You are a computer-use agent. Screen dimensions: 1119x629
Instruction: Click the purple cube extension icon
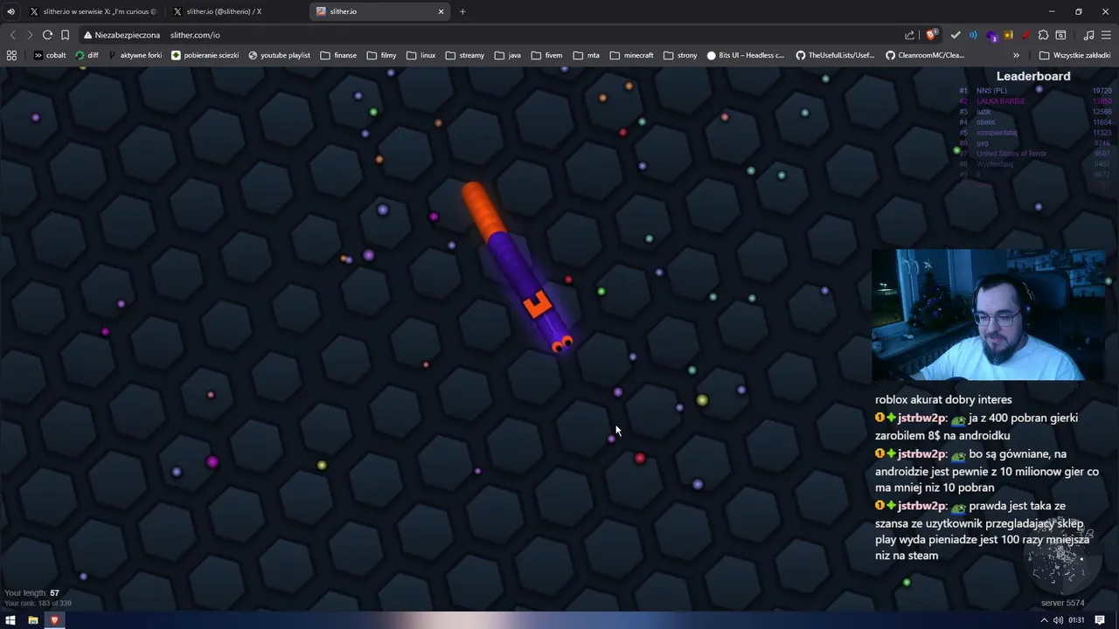click(x=991, y=35)
